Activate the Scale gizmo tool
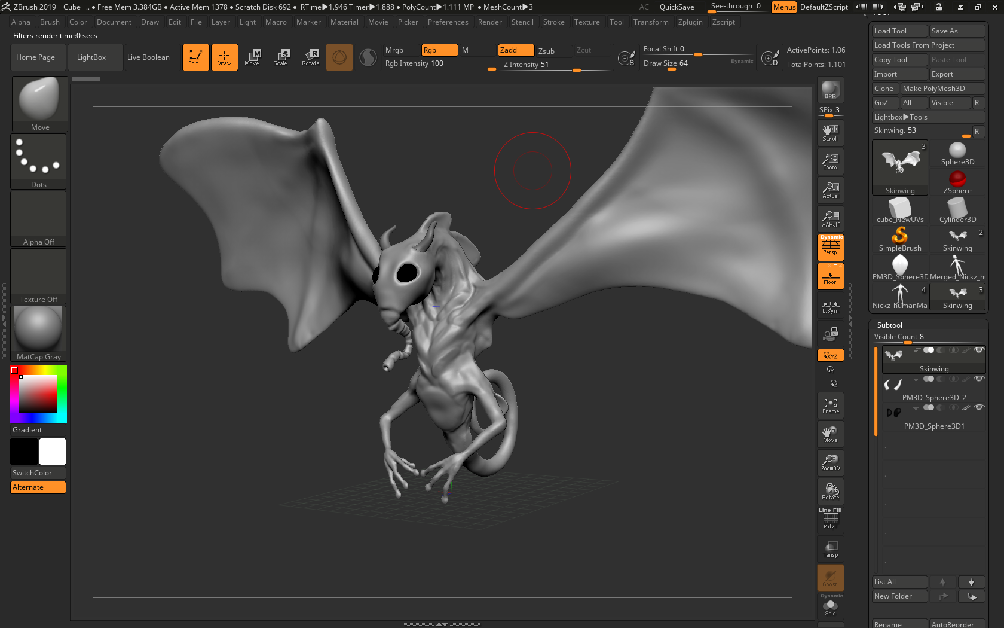Screen dimensions: 1004x628 [x=280, y=57]
